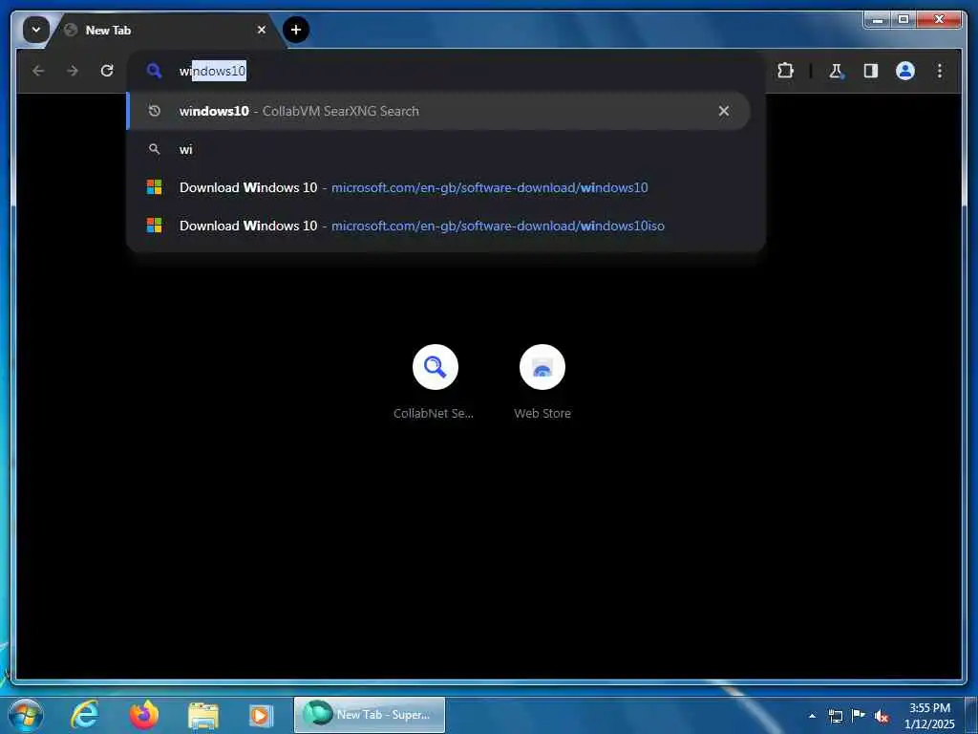This screenshot has height=734, width=978.
Task: Open network status tray icon
Action: click(x=835, y=716)
